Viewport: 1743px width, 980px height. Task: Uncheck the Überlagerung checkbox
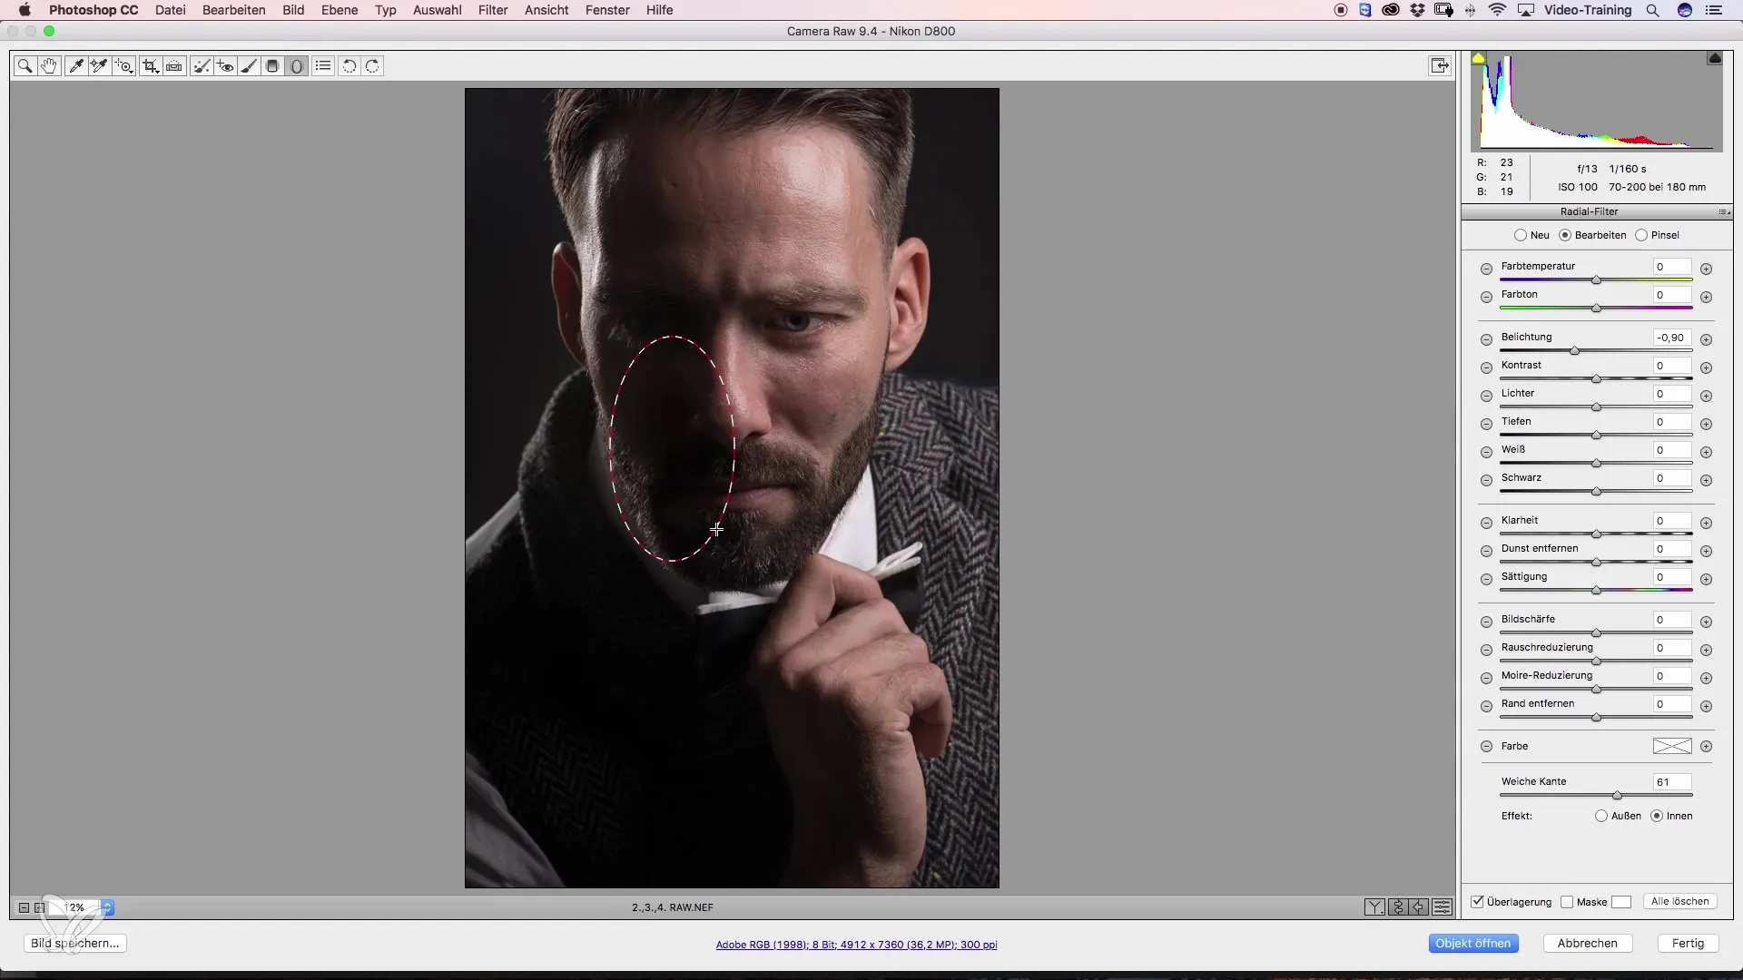[x=1478, y=902]
